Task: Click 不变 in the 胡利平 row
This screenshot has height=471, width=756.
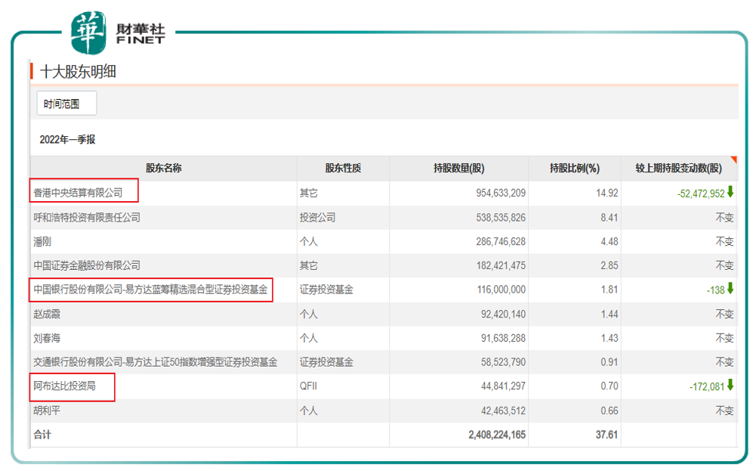Action: [725, 411]
